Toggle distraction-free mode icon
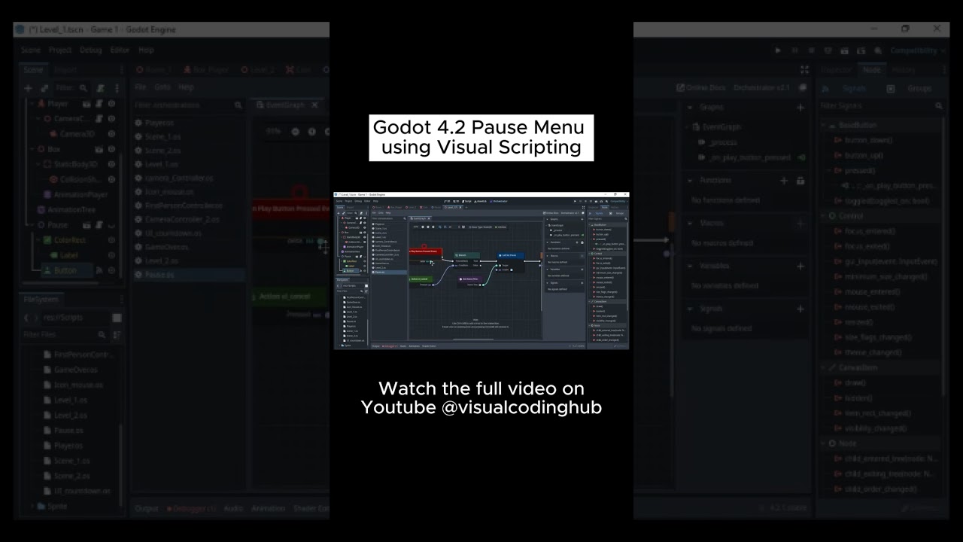This screenshot has height=542, width=963. tap(804, 70)
